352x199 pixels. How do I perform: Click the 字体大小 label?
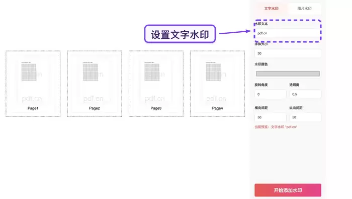coord(261,44)
